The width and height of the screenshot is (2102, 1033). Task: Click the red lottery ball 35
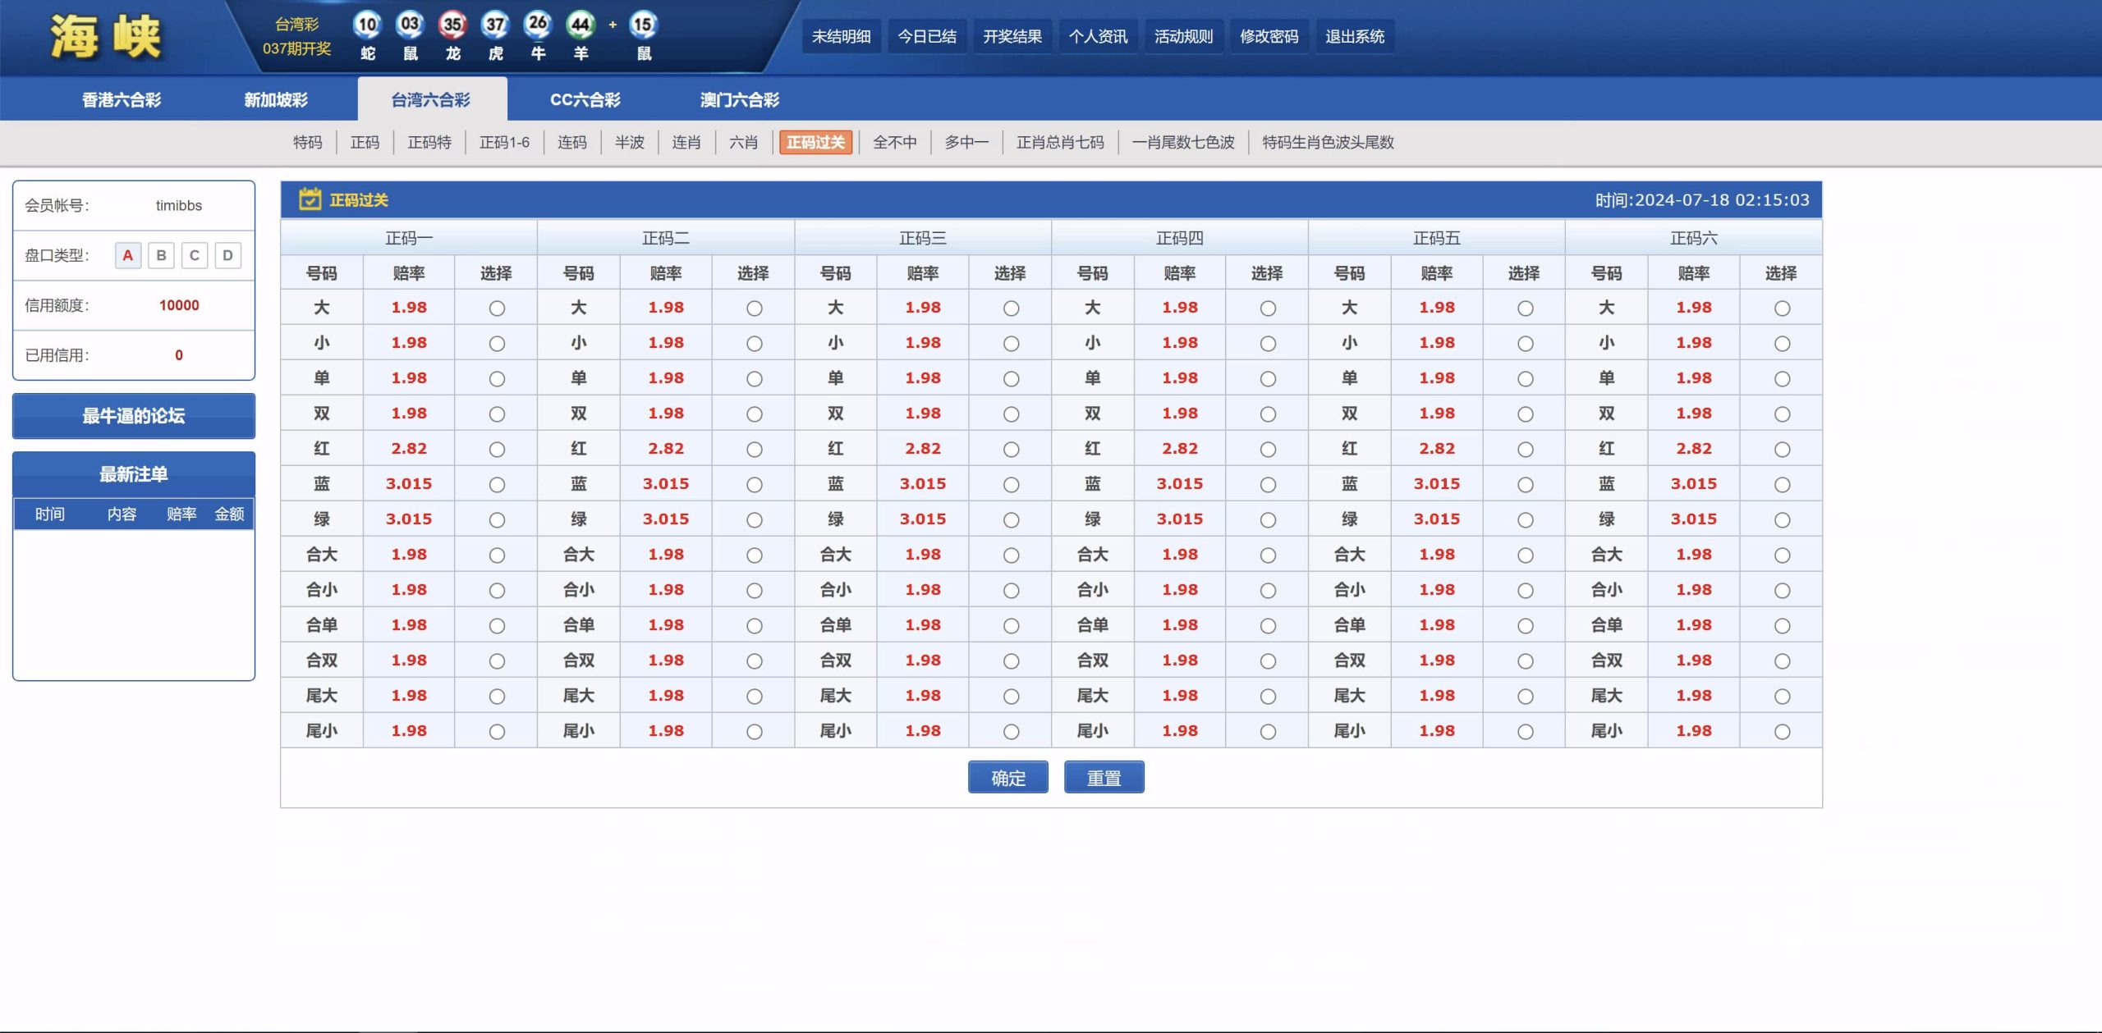point(452,25)
